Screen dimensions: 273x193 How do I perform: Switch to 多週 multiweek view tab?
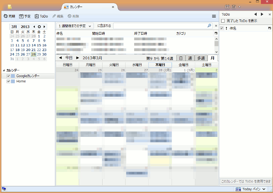coord(200,58)
